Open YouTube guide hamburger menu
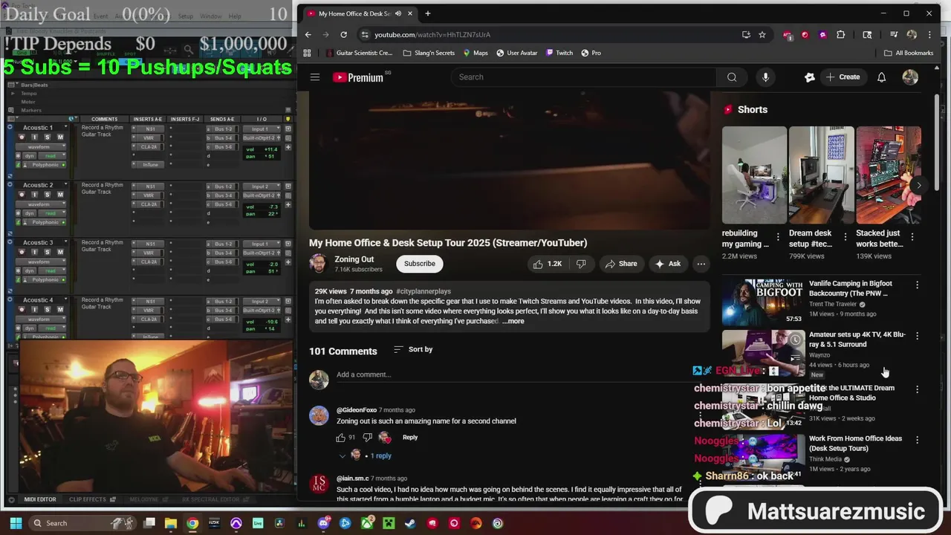Viewport: 951px width, 535px height. point(315,77)
